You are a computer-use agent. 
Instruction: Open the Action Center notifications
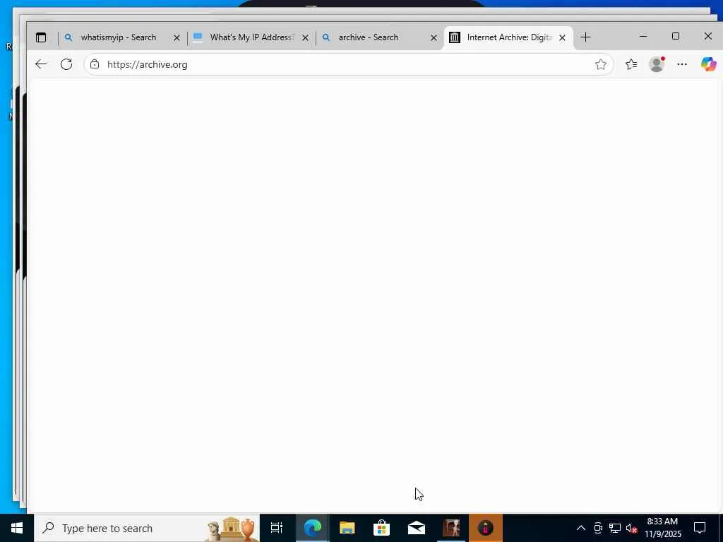[700, 528]
